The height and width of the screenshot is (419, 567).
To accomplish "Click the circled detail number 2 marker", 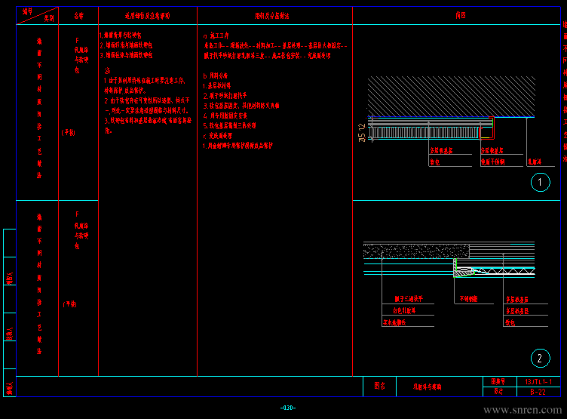I will tap(540, 358).
